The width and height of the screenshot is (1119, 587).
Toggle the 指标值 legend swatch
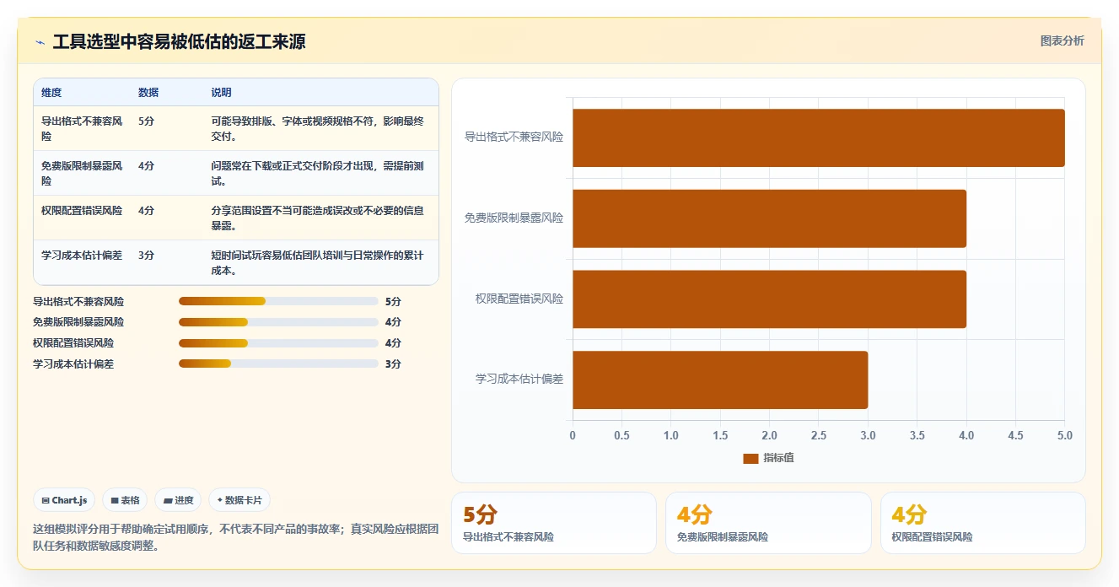click(x=750, y=458)
